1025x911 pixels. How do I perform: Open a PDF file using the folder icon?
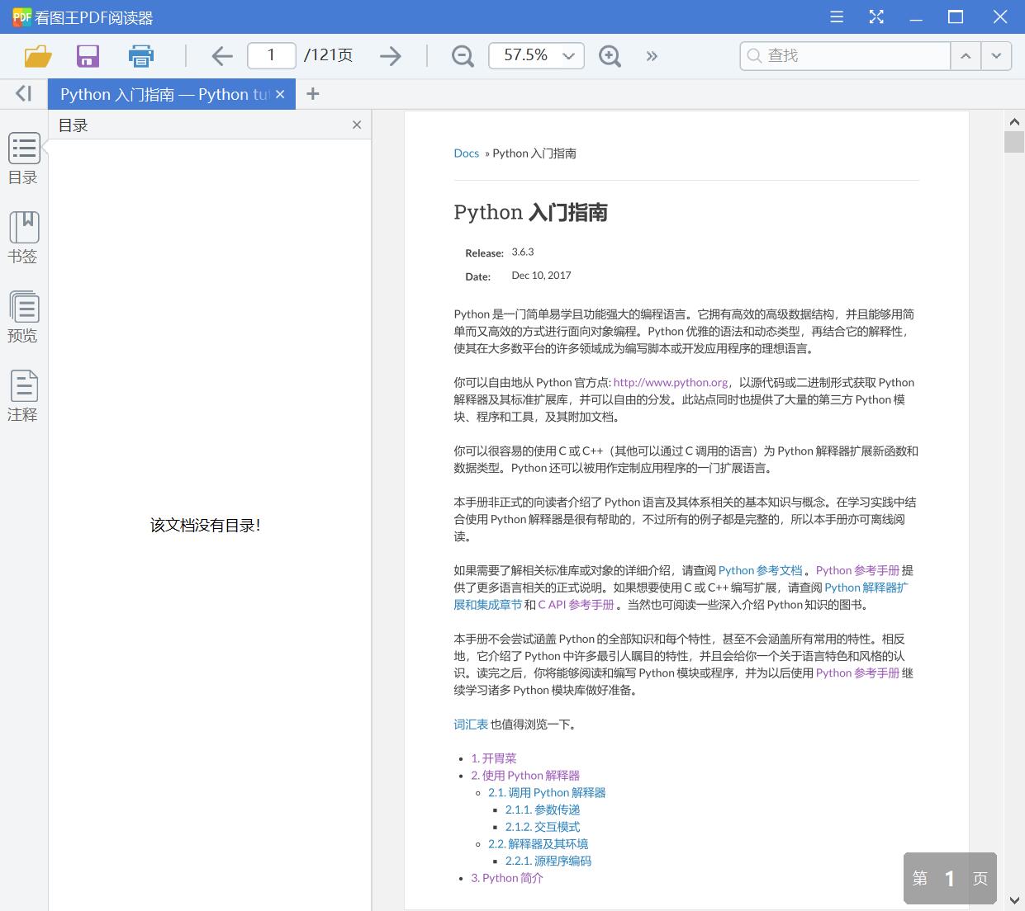(x=36, y=56)
